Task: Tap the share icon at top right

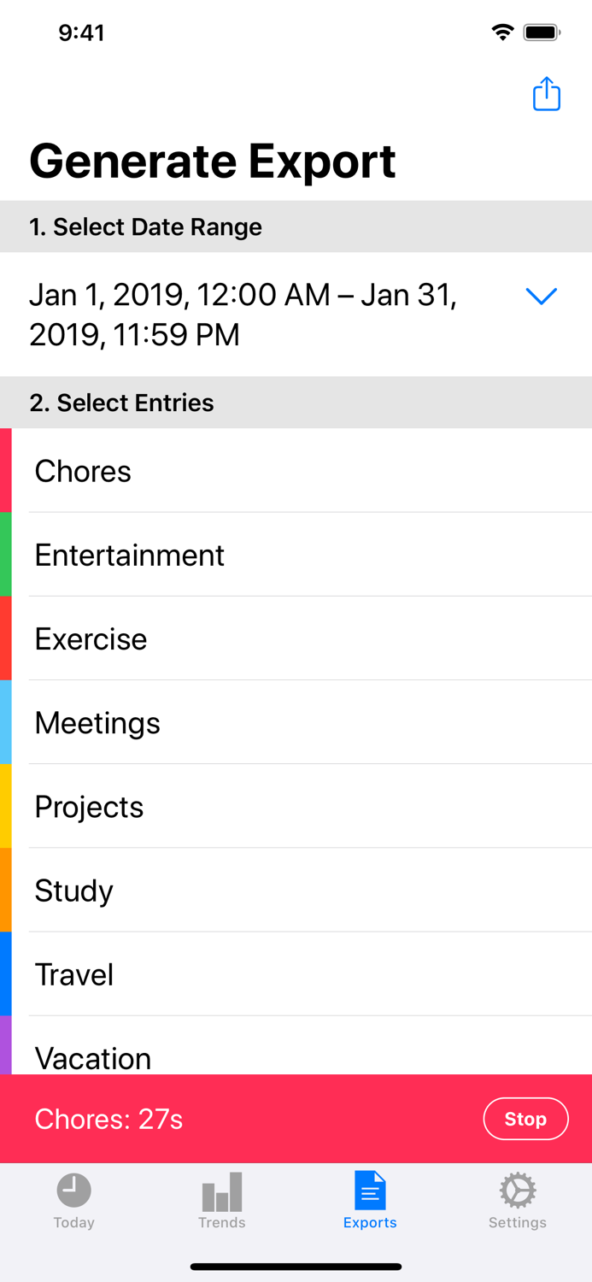Action: tap(546, 94)
